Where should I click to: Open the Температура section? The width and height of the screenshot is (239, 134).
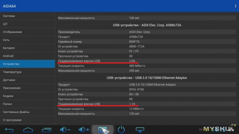pyautogui.click(x=27, y=72)
